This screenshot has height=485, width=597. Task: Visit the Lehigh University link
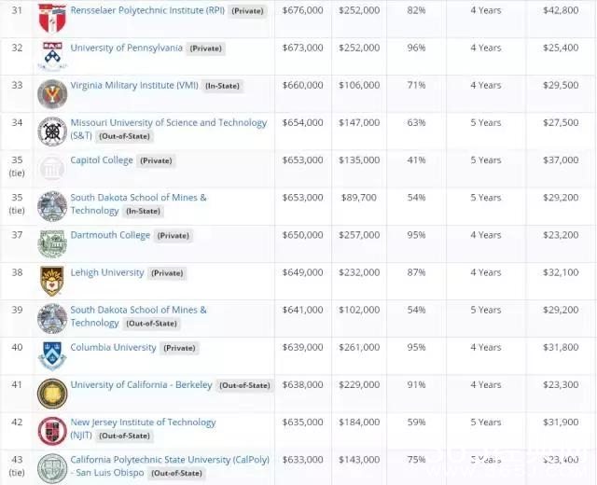[x=107, y=272]
